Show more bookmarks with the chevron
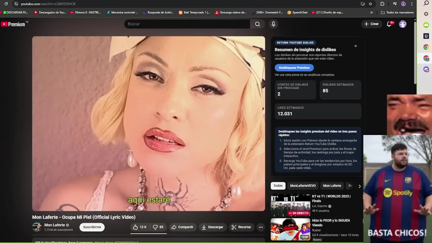Viewport: 432px width, 243px height. [372, 12]
